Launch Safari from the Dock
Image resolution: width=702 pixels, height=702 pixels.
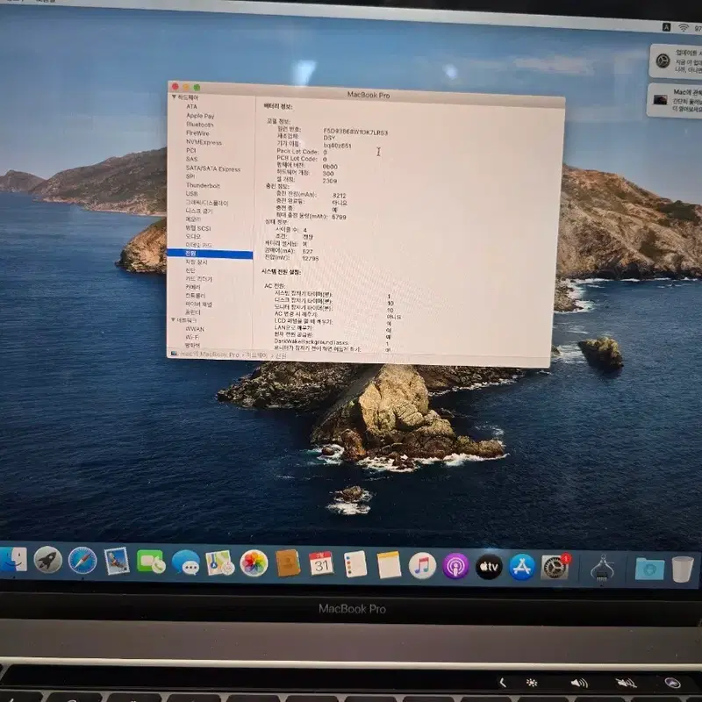pyautogui.click(x=82, y=561)
